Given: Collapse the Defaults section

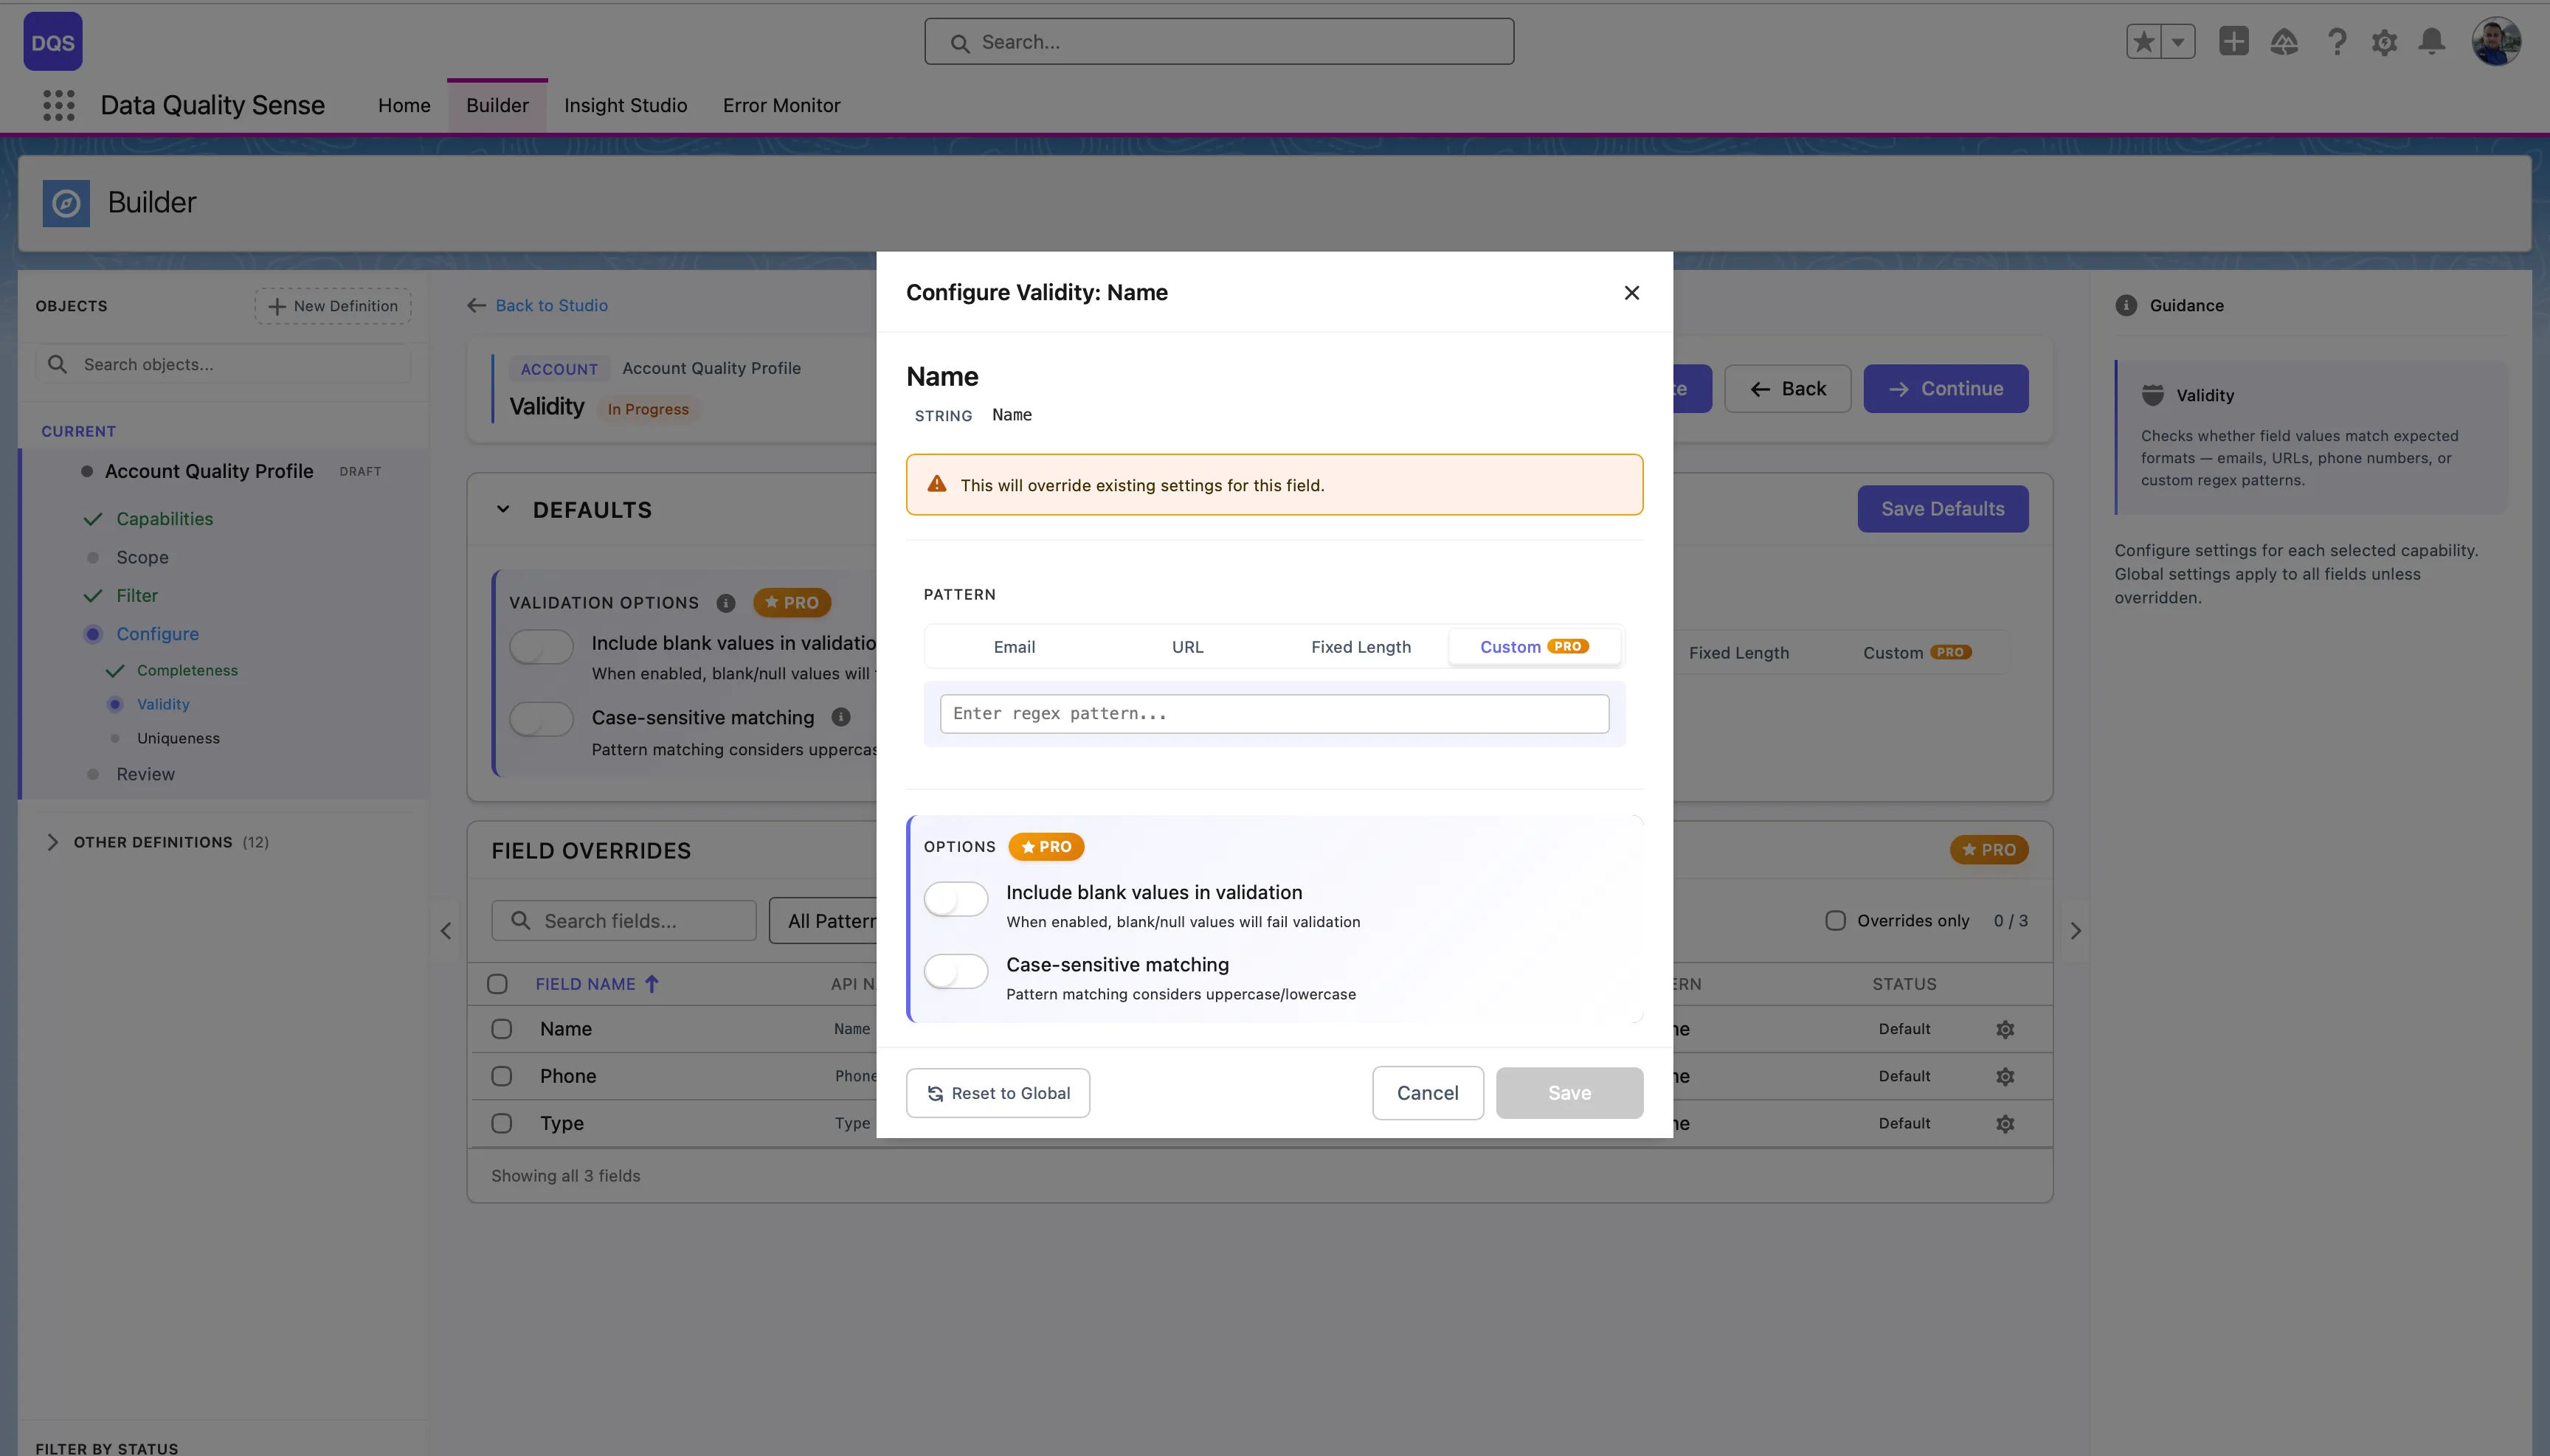Looking at the screenshot, I should [502, 509].
